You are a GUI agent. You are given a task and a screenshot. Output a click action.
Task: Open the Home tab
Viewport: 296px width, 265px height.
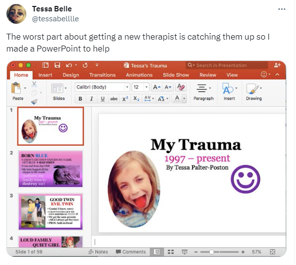tap(21, 75)
